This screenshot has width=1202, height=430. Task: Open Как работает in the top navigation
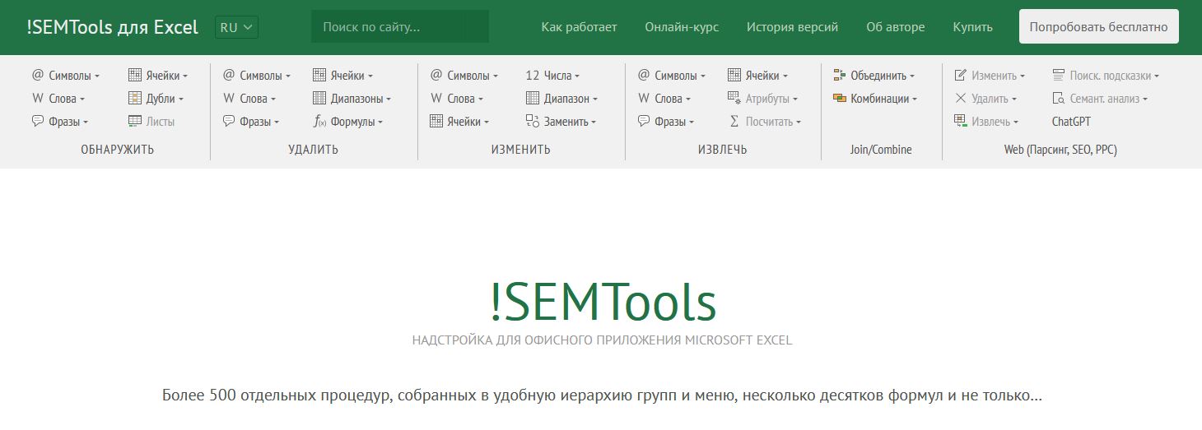point(579,27)
